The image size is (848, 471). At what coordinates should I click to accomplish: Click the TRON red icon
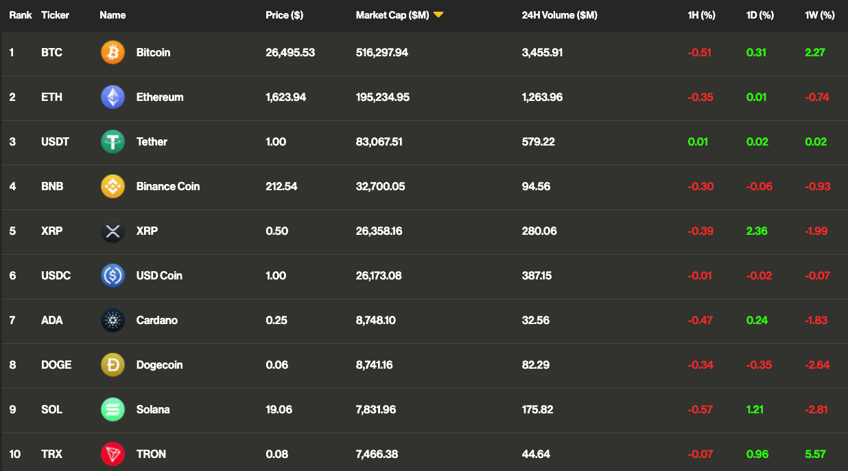point(113,454)
